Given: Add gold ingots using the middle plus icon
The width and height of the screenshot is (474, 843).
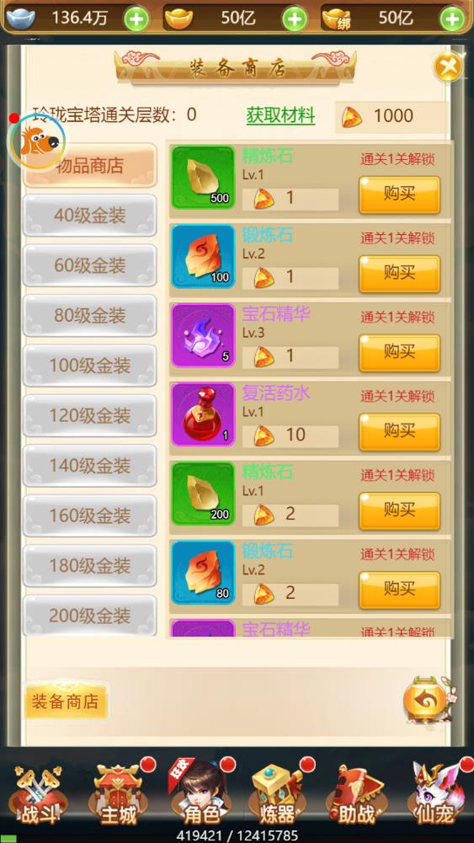Looking at the screenshot, I should pos(295,19).
